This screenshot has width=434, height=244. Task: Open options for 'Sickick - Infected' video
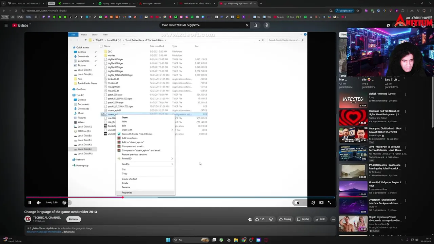pyautogui.click(x=406, y=94)
